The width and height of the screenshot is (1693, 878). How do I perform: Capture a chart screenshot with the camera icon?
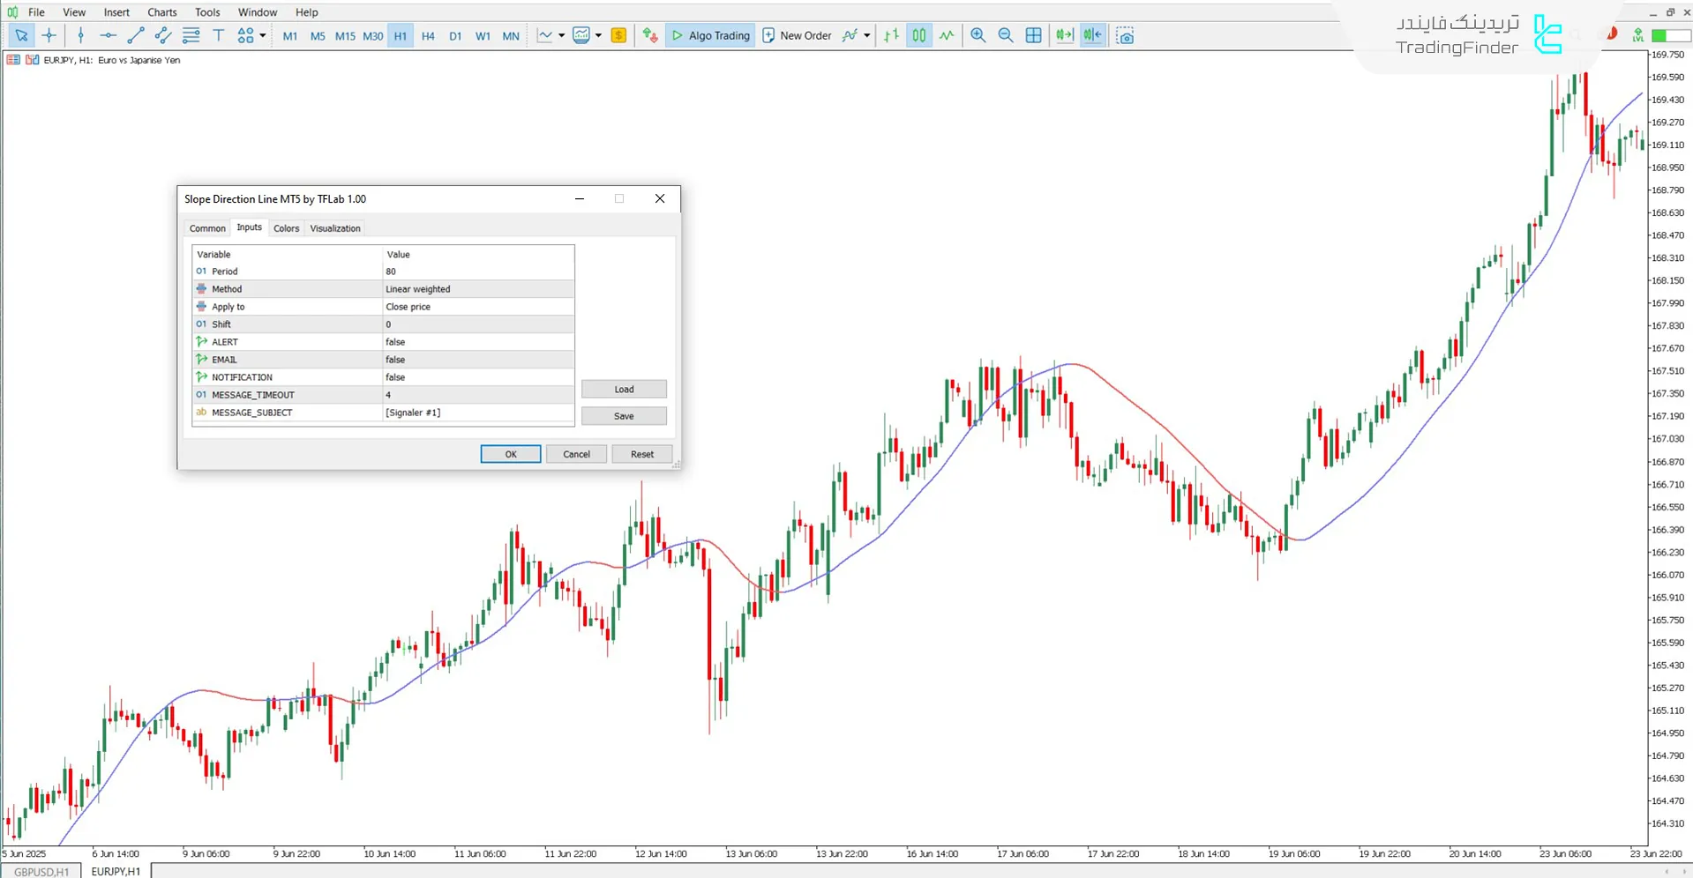(x=1125, y=35)
